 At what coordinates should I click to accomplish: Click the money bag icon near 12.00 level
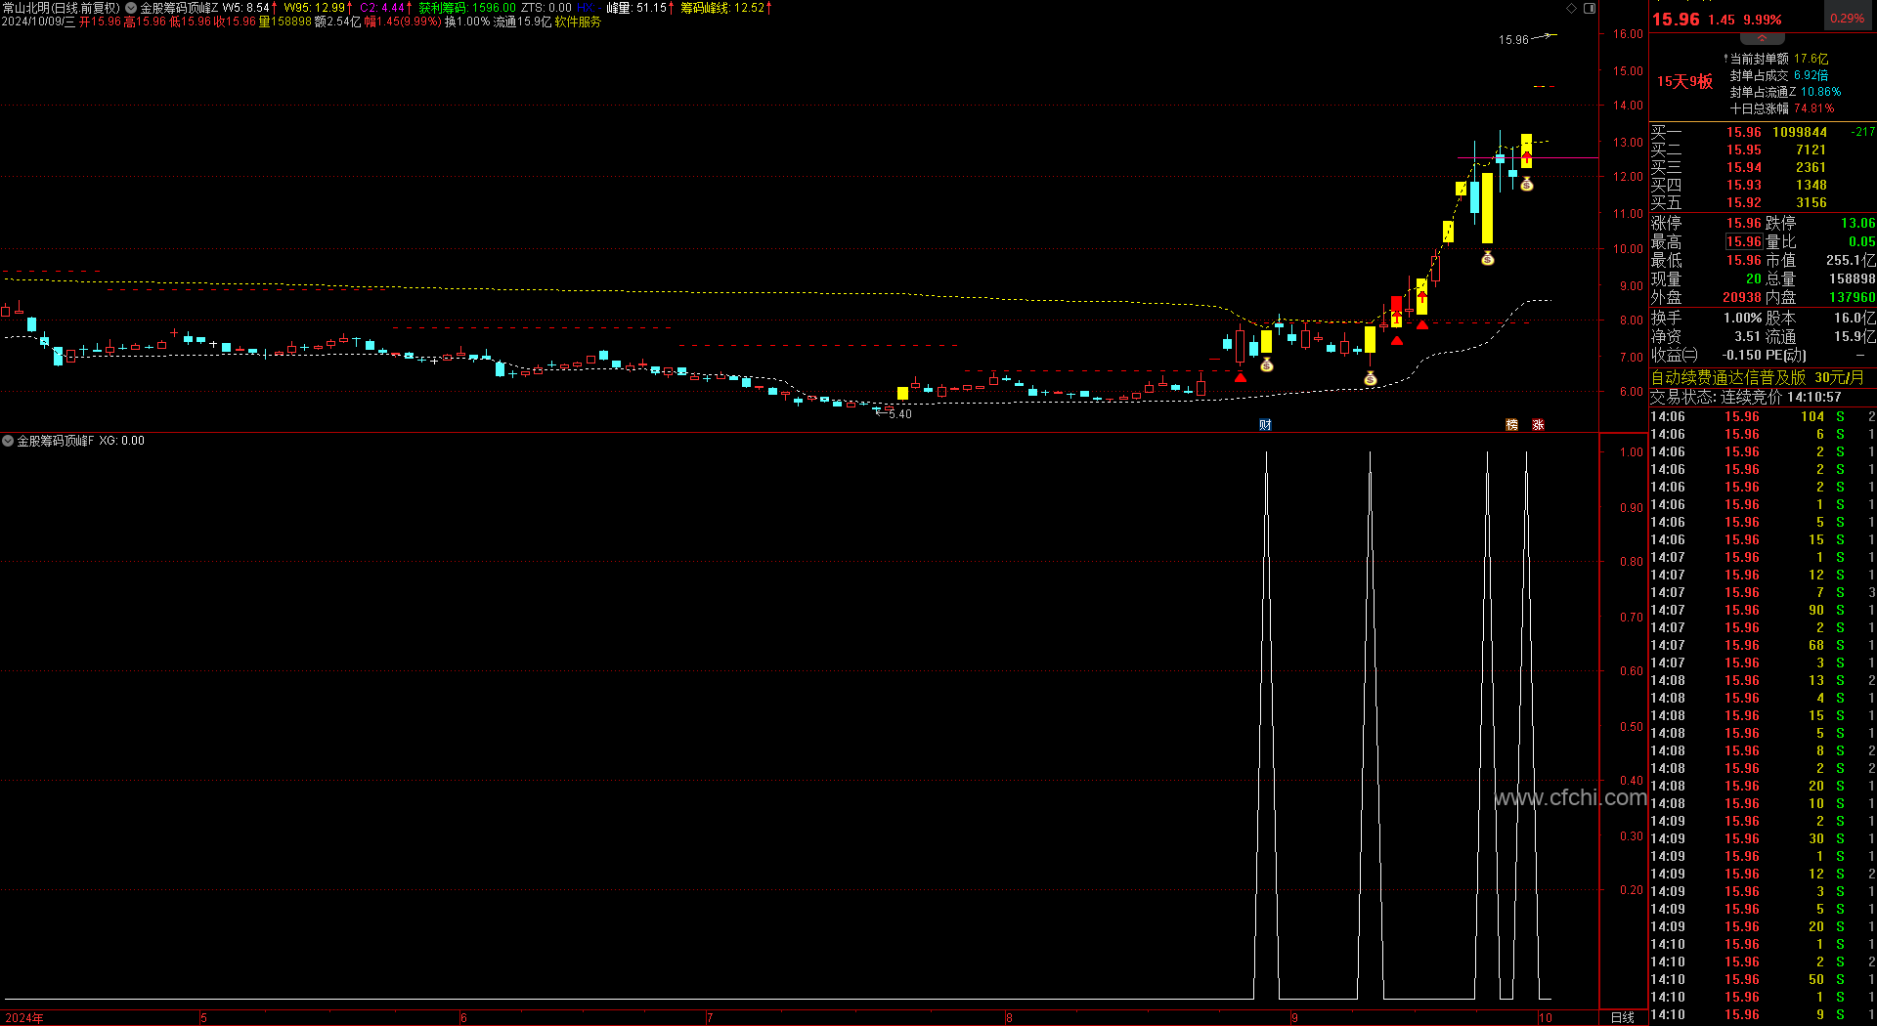point(1526,184)
